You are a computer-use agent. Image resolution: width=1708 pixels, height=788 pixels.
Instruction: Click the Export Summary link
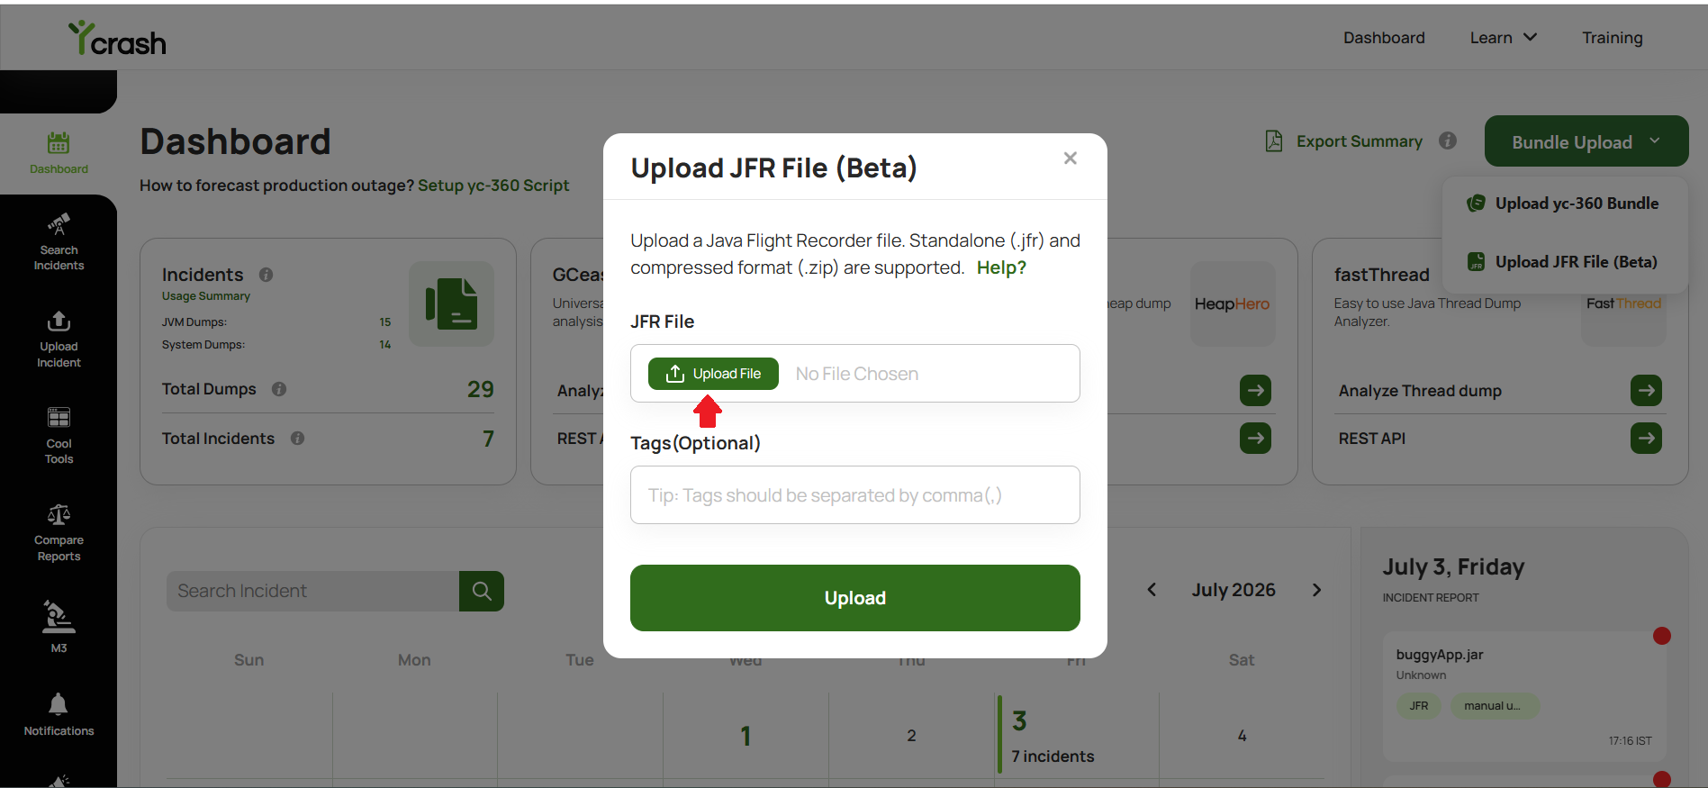(1360, 141)
